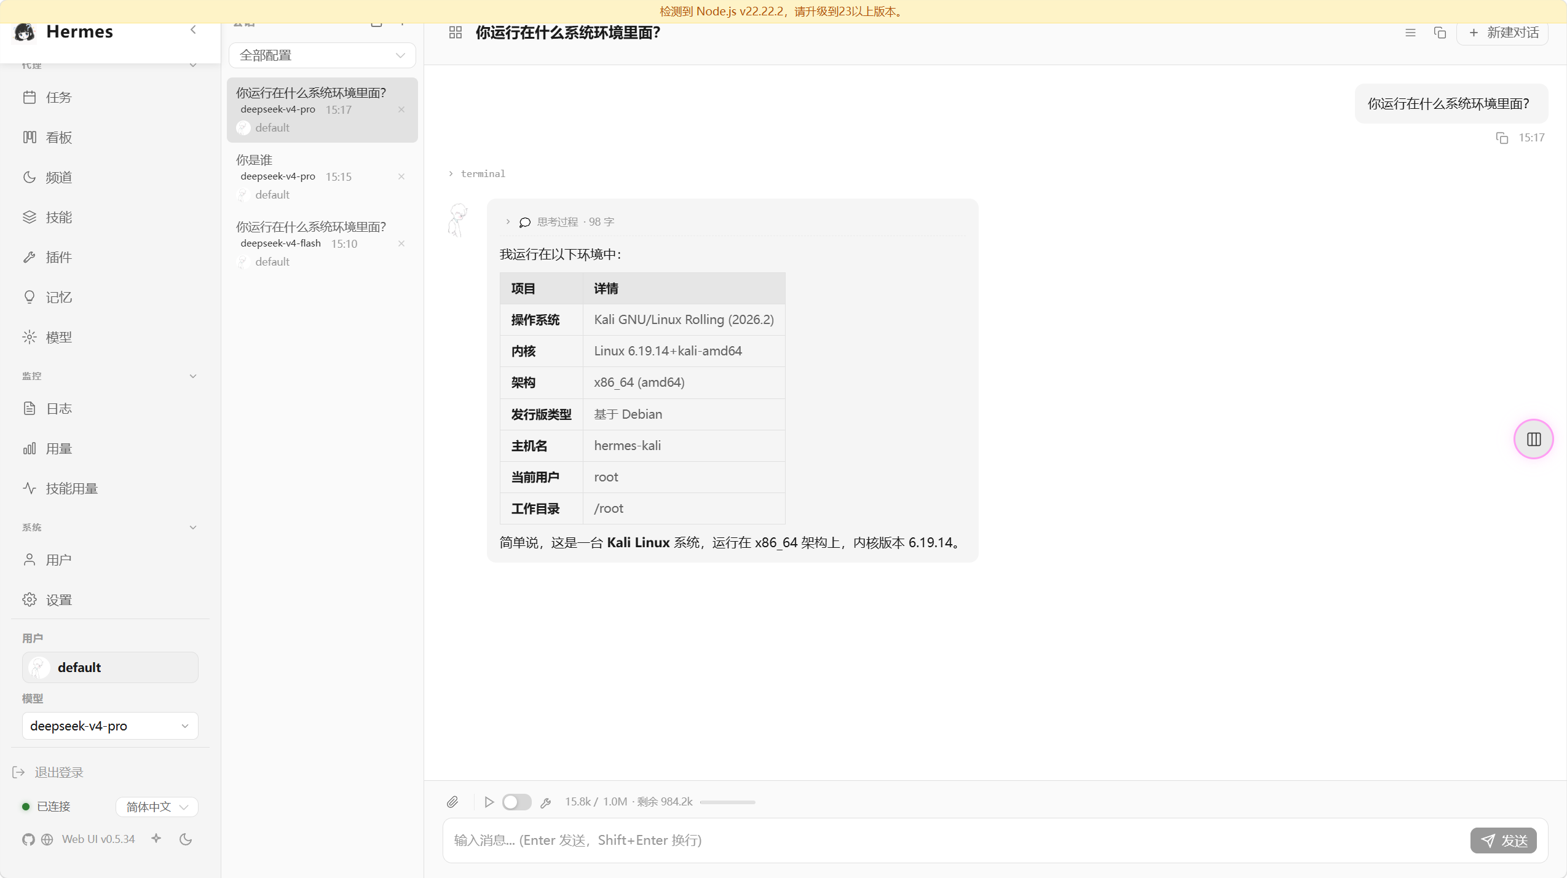
Task: Click the user message bubble
Action: [x=1451, y=104]
